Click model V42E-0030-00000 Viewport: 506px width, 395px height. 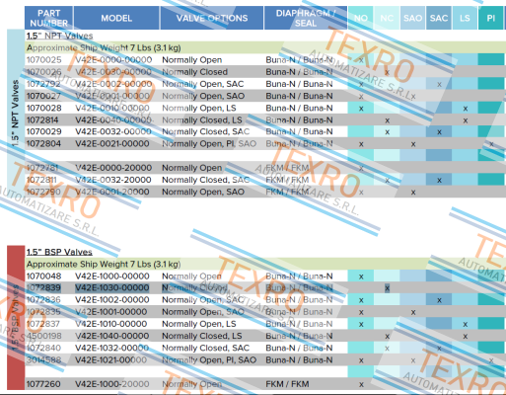coord(113,72)
